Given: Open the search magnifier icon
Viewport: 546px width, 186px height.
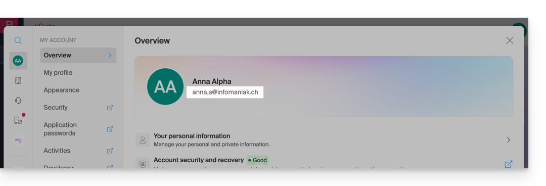Looking at the screenshot, I should click(x=18, y=40).
